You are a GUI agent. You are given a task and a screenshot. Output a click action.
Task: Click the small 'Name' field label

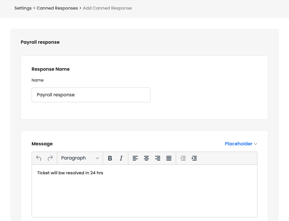click(38, 80)
